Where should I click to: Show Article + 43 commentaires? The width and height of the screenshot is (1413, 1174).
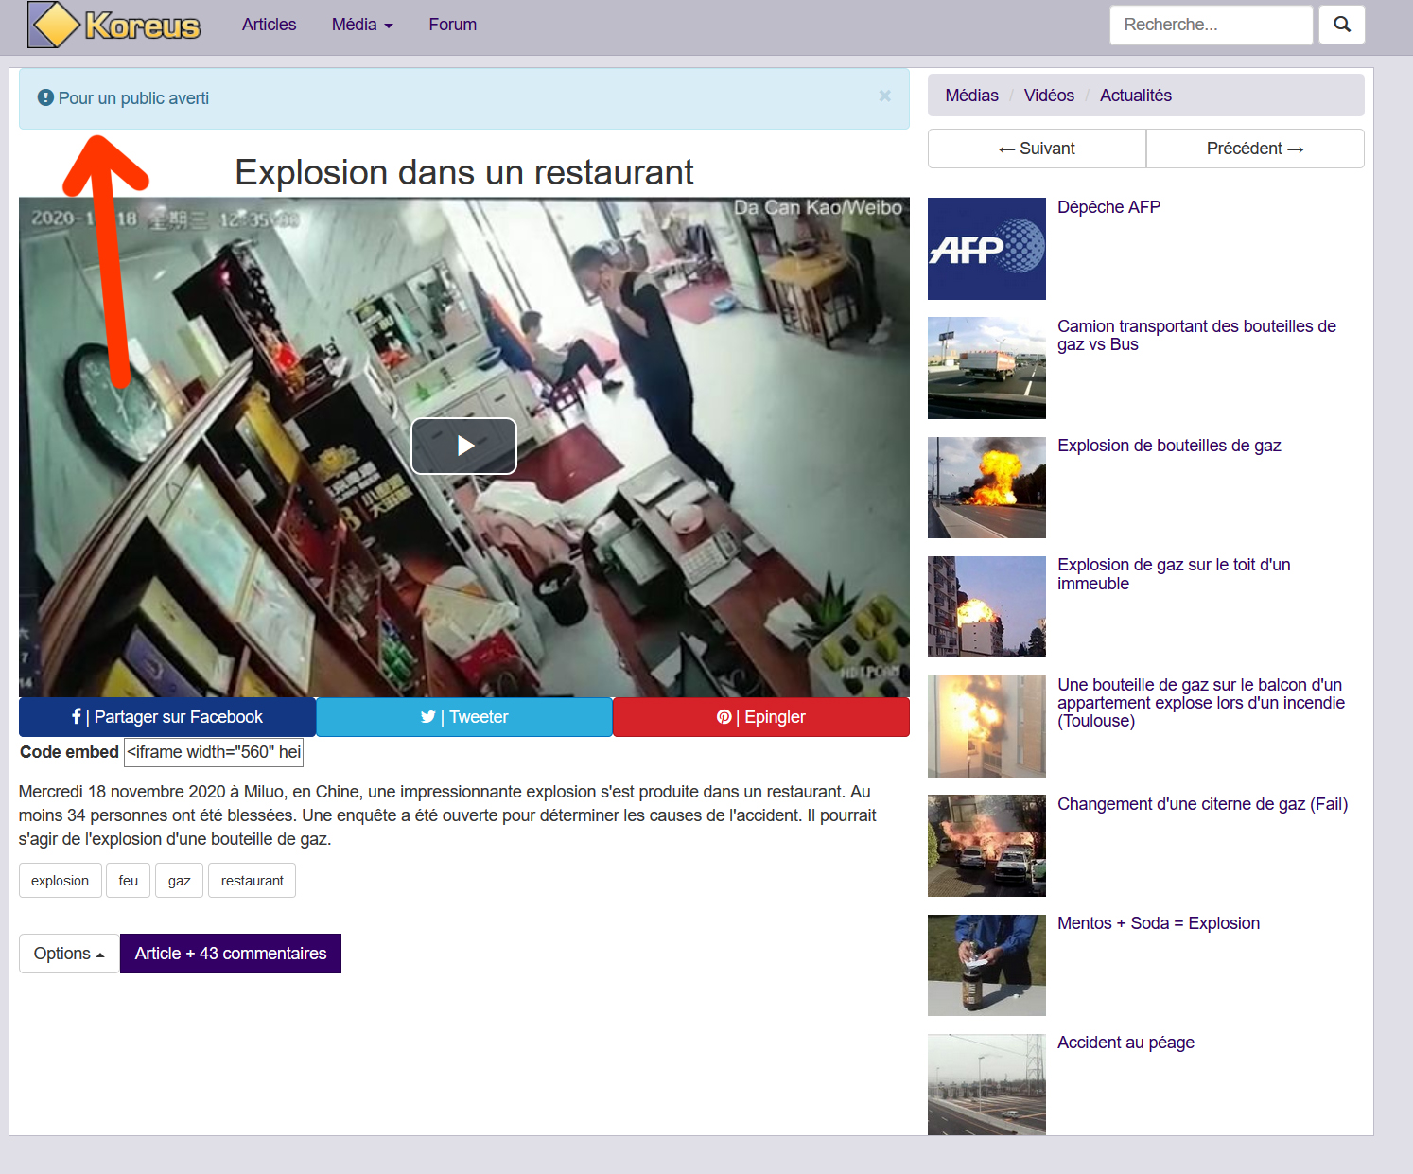[x=231, y=954]
